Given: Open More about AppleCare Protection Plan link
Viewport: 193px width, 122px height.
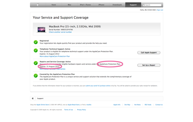Looking at the screenshot, I should (x=55, y=57).
